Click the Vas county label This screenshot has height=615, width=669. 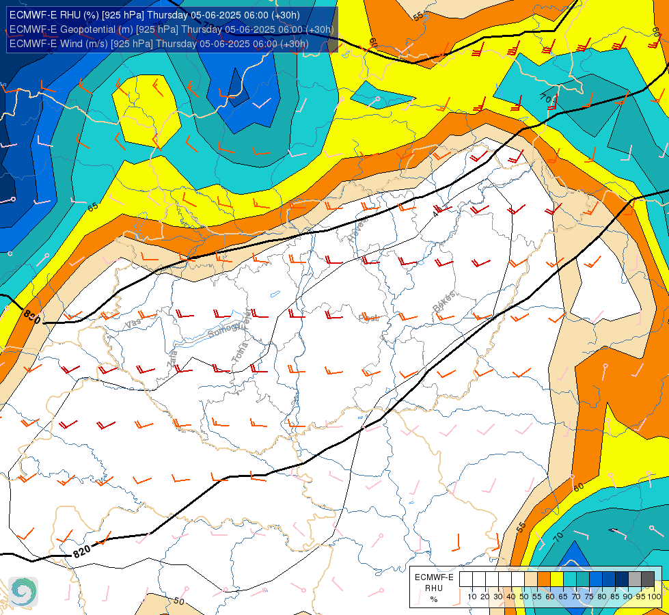coord(133,323)
